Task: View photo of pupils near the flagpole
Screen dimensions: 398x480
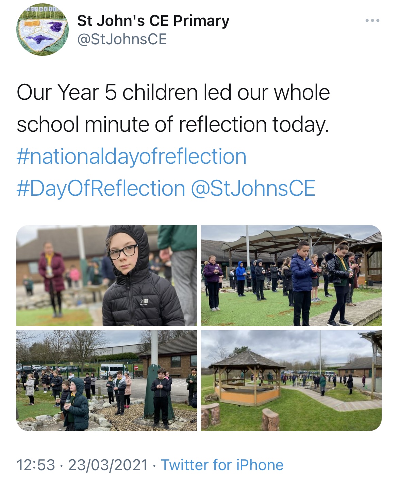Action: (x=106, y=381)
